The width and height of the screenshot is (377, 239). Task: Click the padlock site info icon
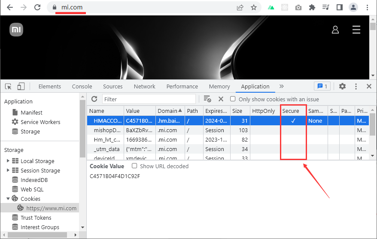pyautogui.click(x=55, y=7)
